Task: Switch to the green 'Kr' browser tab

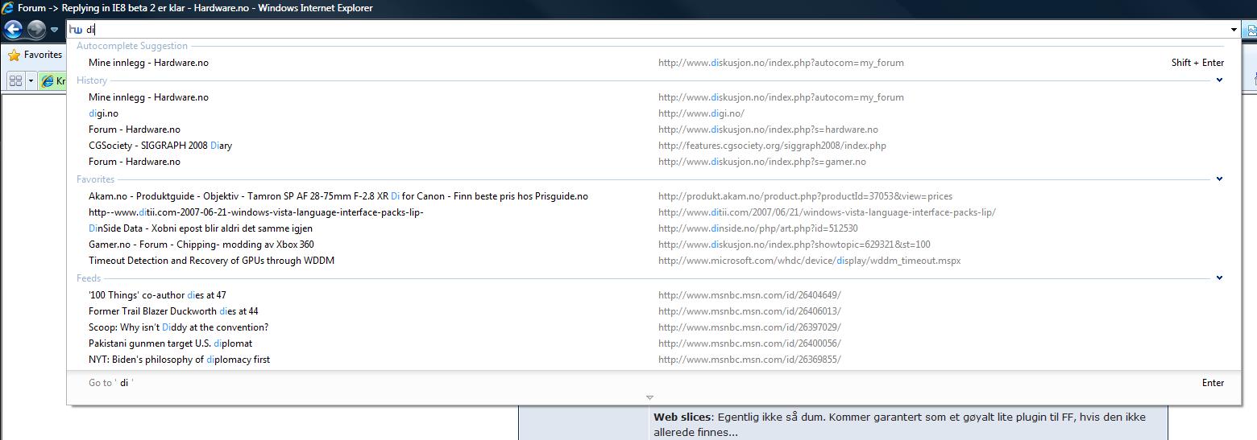Action: (x=53, y=81)
